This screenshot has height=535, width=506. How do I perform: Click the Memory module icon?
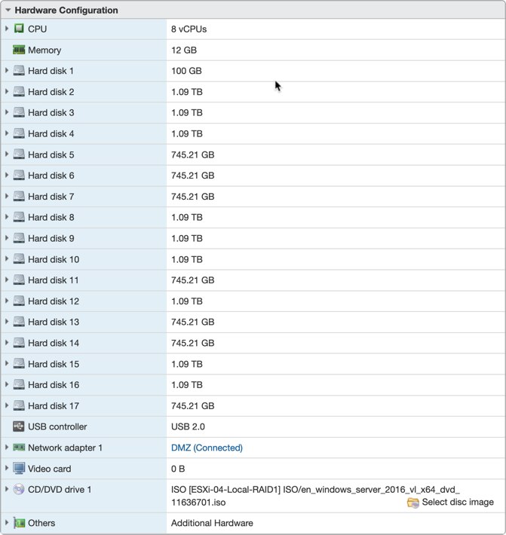19,50
